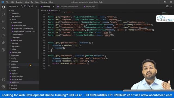Image resolution: width=174 pixels, height=98 pixels.
Task: Click routes in the breadcrumb
Action: pyautogui.click(x=43, y=10)
